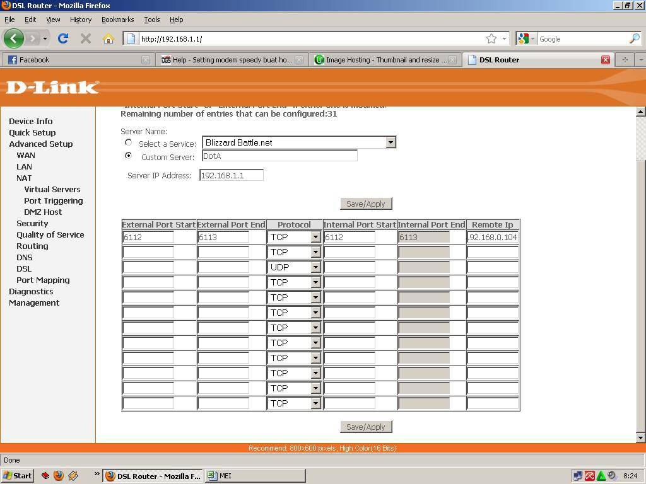Image resolution: width=646 pixels, height=484 pixels.
Task: Bookmark this page with the star icon
Action: coord(491,38)
